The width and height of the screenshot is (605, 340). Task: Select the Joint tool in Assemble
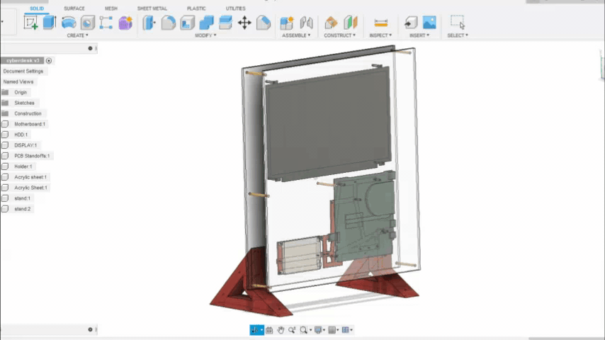click(307, 23)
